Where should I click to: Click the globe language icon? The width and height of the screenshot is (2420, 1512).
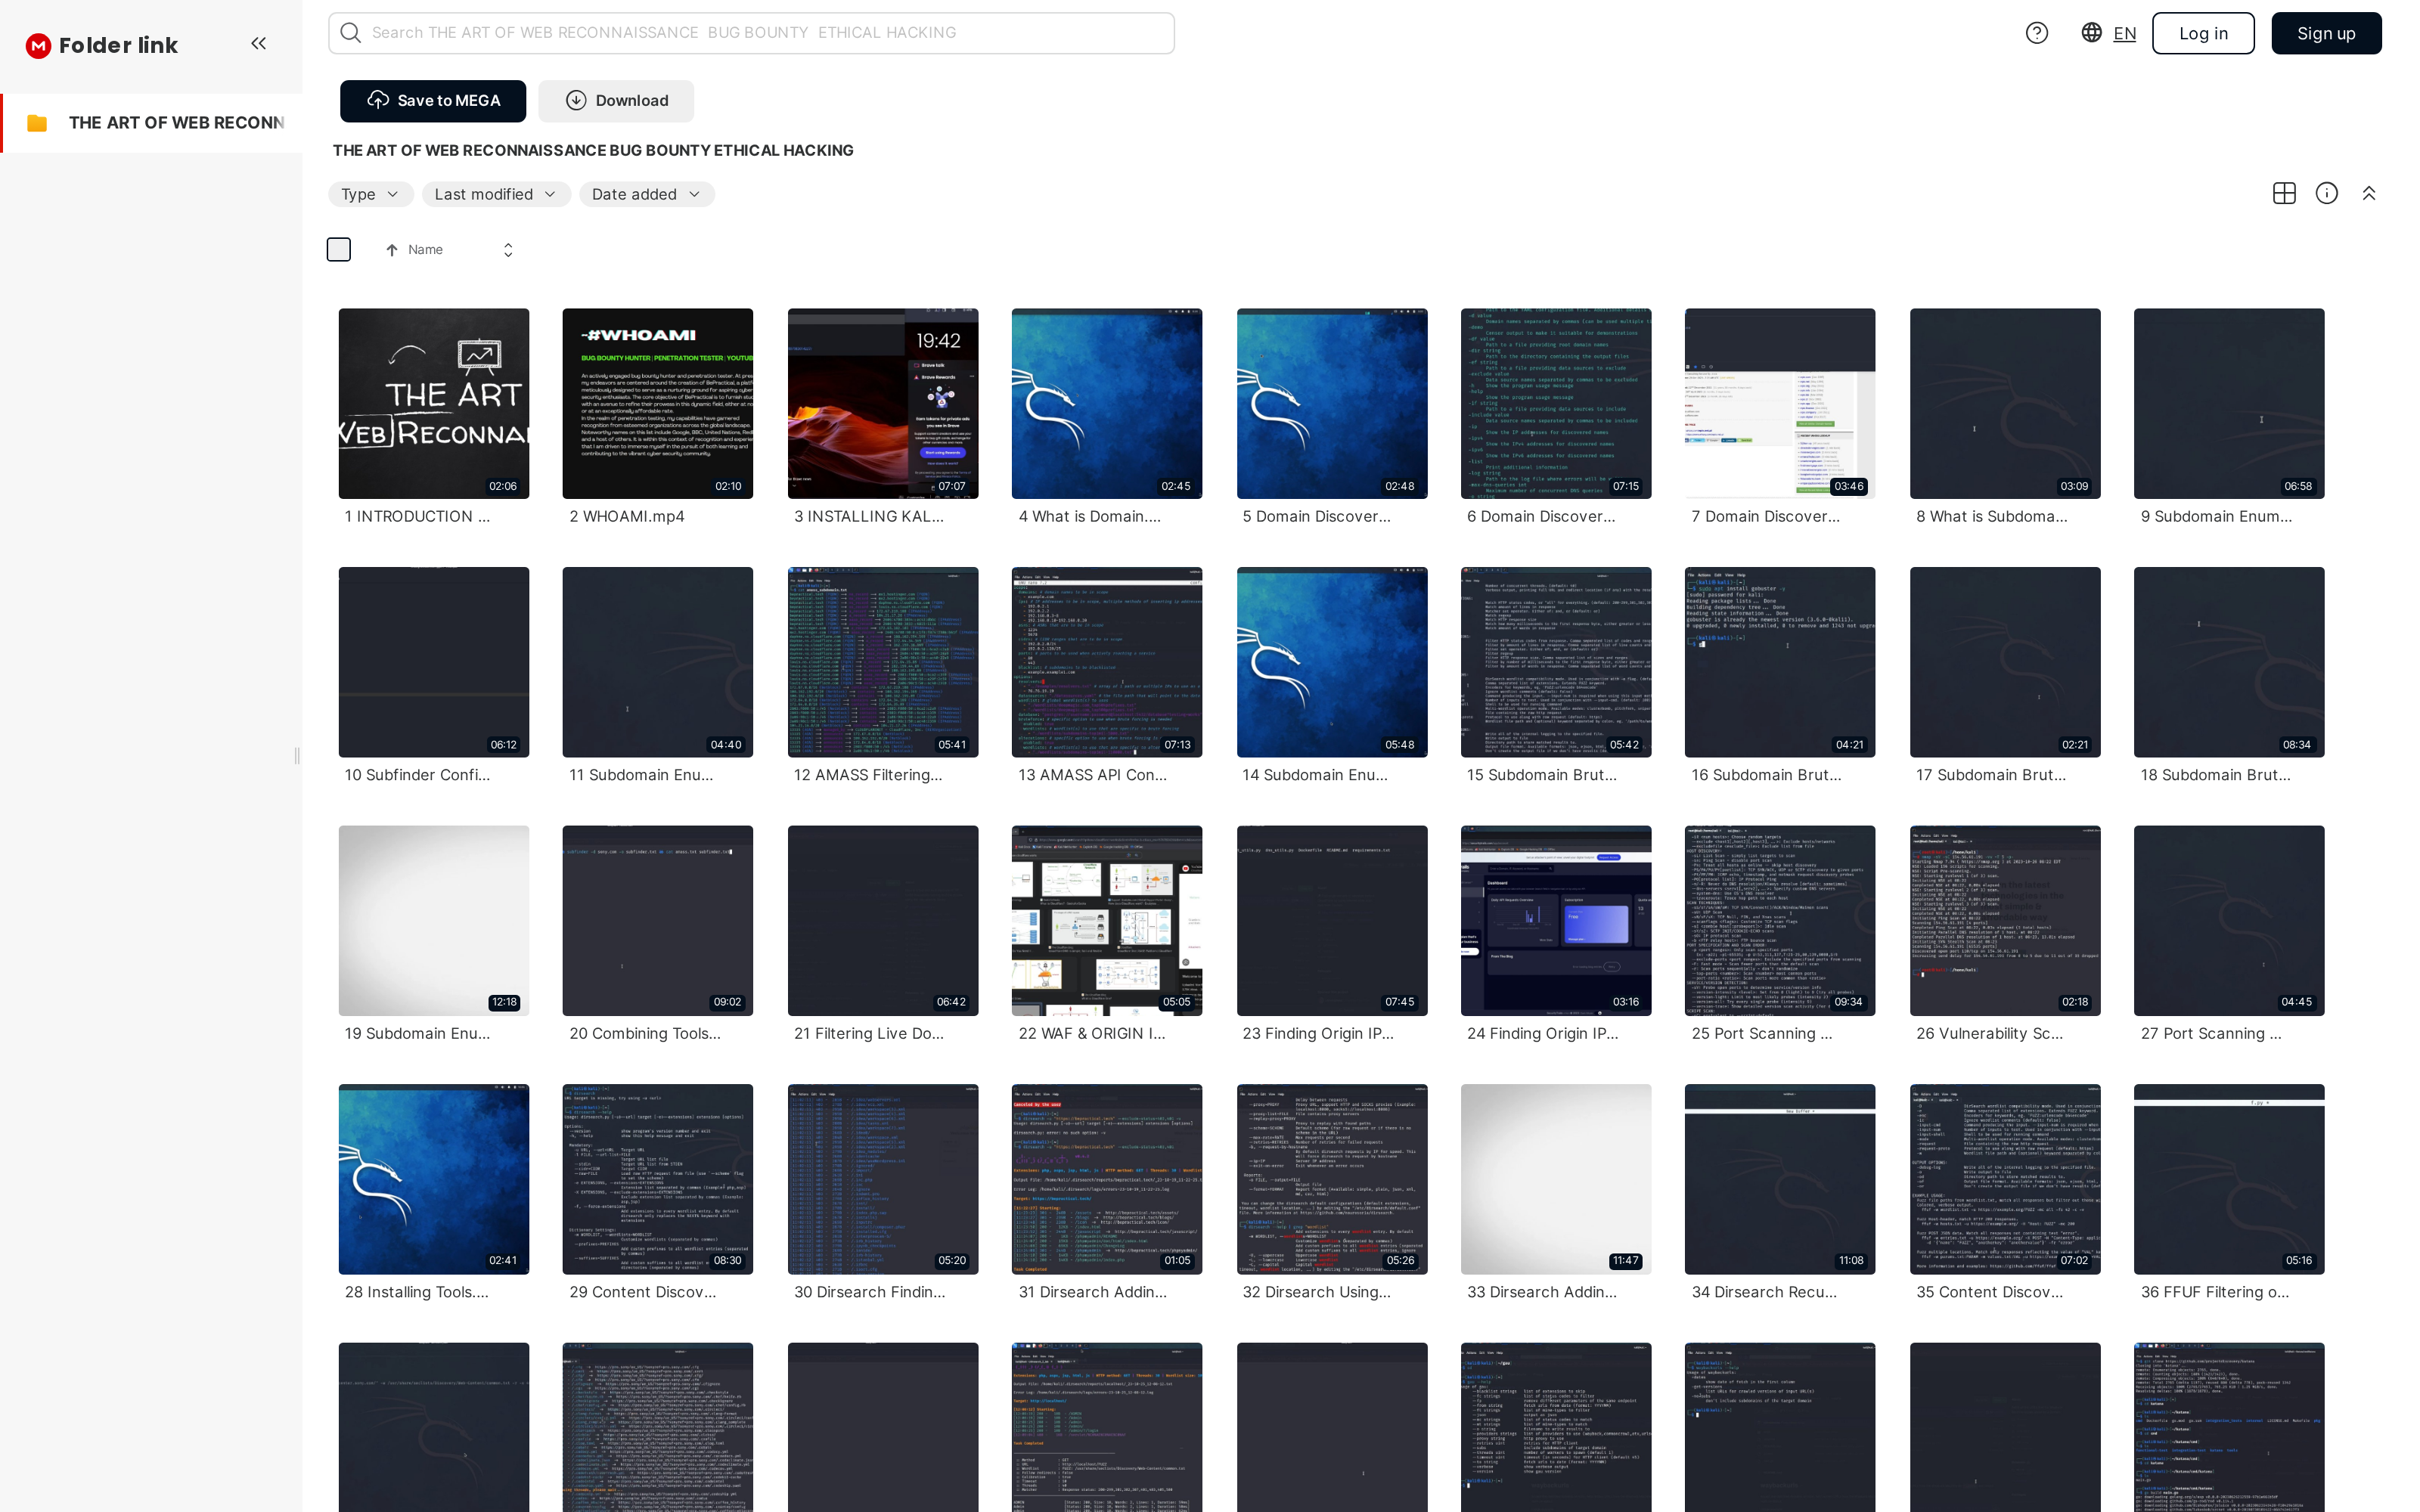[2091, 33]
